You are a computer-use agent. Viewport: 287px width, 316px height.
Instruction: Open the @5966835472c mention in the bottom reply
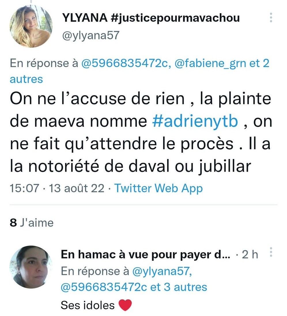click(x=104, y=287)
